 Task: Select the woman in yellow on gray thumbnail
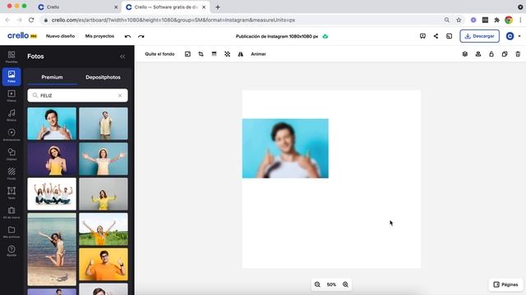click(104, 194)
